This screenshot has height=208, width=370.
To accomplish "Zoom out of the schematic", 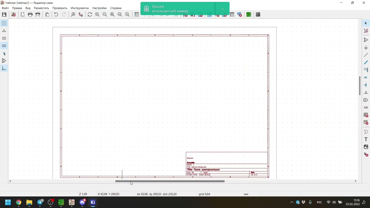I will [x=105, y=14].
